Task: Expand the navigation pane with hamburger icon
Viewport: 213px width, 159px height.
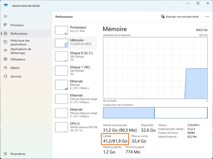Action: 5,16
